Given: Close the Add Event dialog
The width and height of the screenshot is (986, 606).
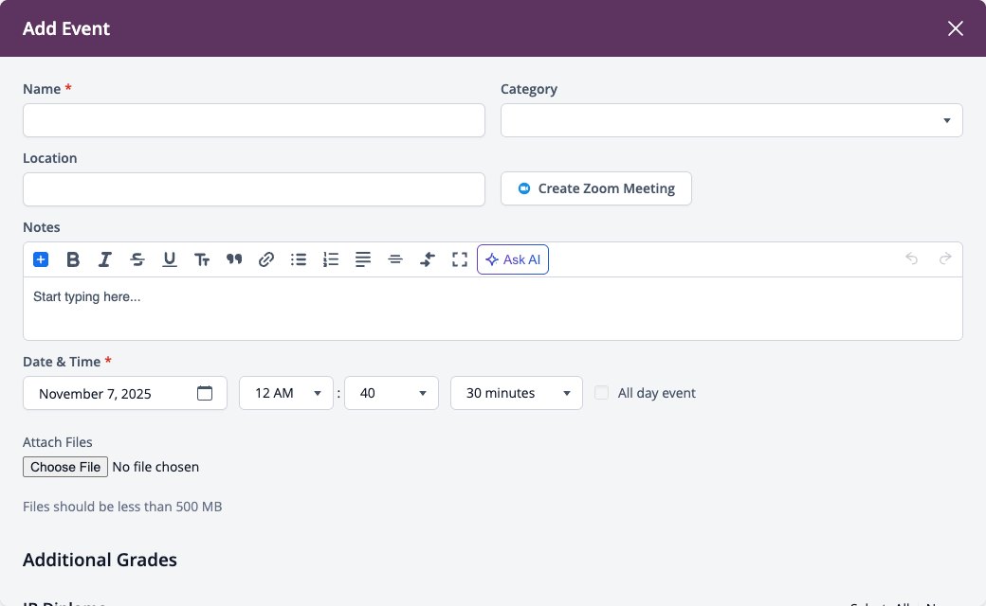Looking at the screenshot, I should [956, 28].
